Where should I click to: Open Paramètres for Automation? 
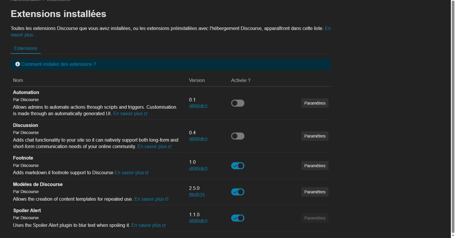(315, 103)
